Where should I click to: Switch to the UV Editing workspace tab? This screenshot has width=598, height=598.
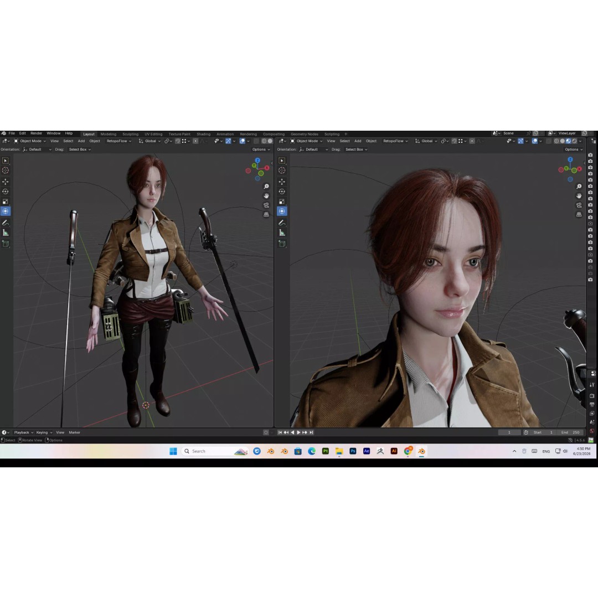tap(153, 134)
